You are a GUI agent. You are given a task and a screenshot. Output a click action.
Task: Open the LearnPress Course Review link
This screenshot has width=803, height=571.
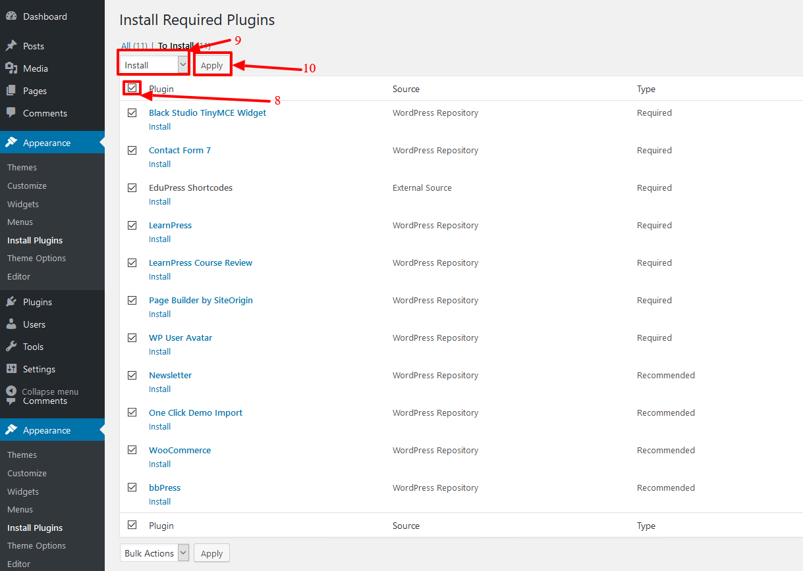pyautogui.click(x=200, y=262)
